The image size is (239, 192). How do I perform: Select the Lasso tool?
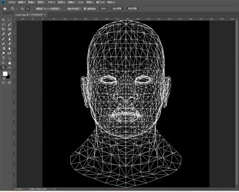click(x=3, y=25)
